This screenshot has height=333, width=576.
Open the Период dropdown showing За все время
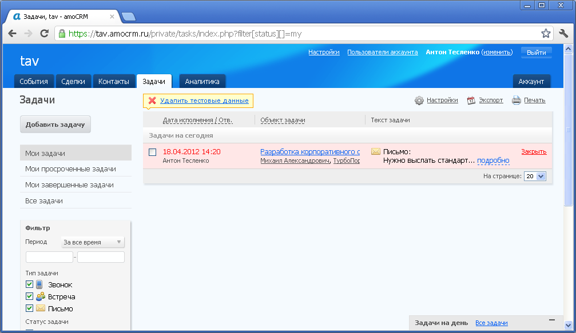coord(93,242)
